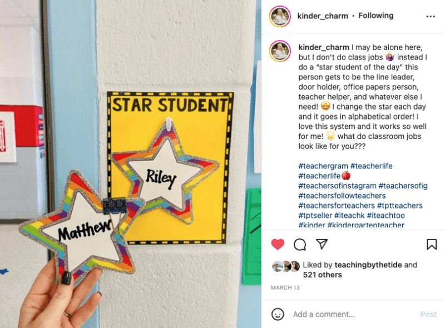Open the MARCH 13 post date link
The image size is (445, 328).
[285, 288]
